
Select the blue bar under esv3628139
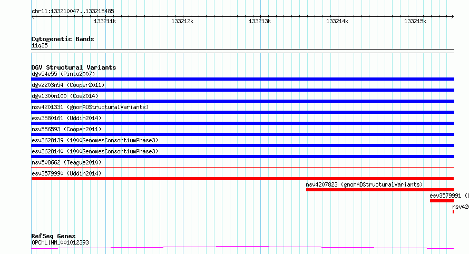point(242,145)
